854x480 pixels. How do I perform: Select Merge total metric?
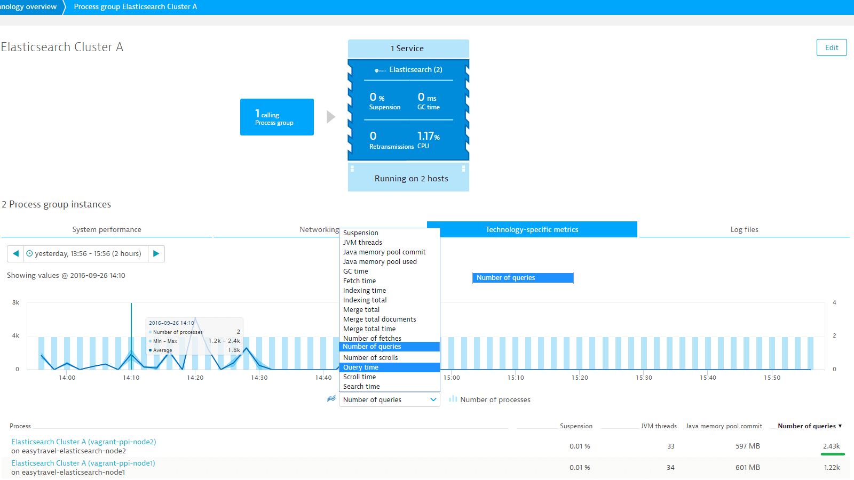[x=390, y=310]
